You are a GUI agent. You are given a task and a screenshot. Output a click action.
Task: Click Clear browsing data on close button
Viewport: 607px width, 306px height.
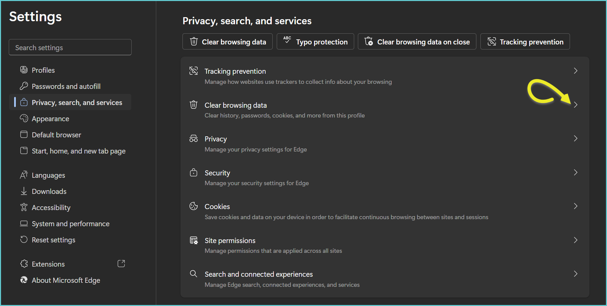click(417, 41)
